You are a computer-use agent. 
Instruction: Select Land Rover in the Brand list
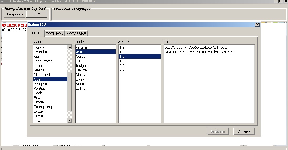[50, 61]
